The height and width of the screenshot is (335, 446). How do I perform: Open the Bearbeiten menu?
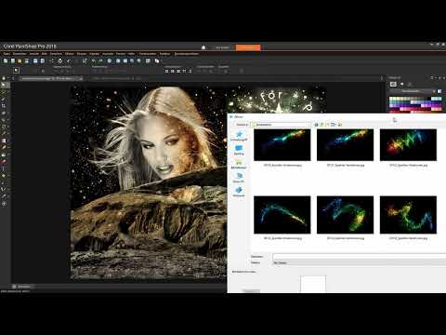pyautogui.click(x=20, y=54)
